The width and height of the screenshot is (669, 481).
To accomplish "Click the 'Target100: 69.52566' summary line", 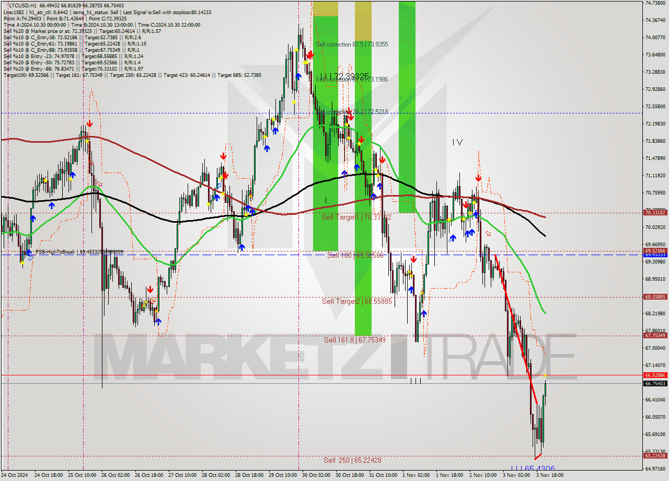I will click(x=132, y=75).
